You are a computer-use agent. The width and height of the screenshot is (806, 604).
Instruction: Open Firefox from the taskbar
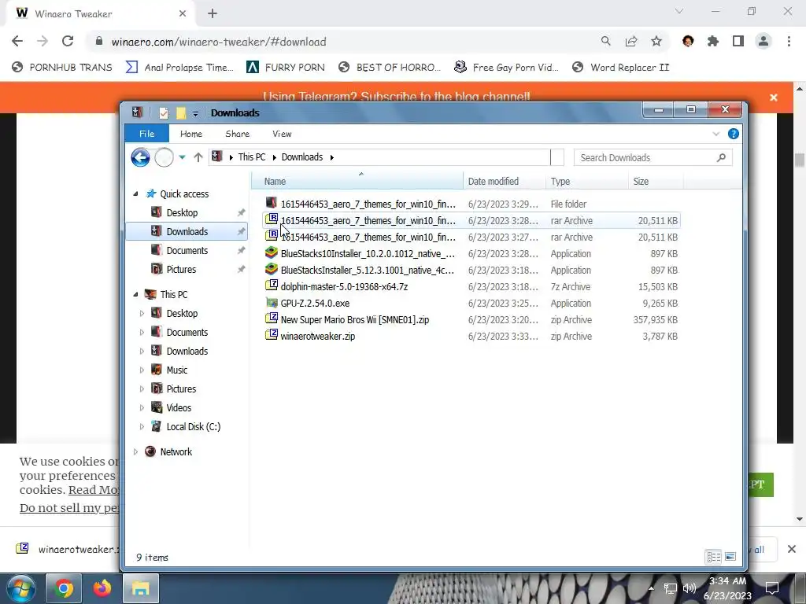pyautogui.click(x=102, y=588)
